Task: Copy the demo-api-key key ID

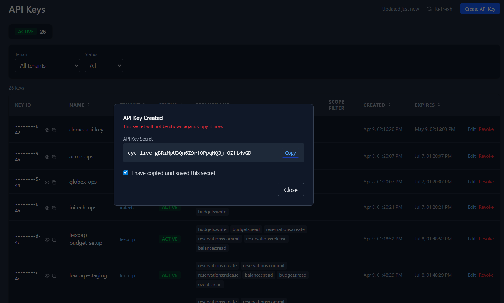Action: [x=54, y=130]
